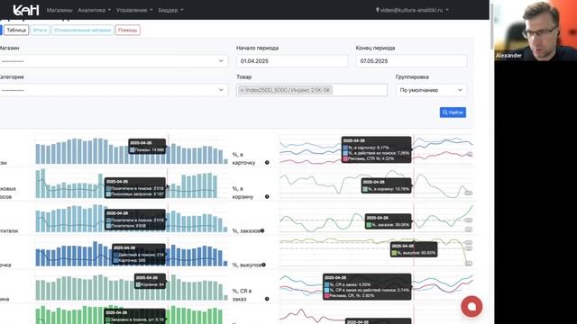
Task: Click the 'Группировка' label
Action: pos(412,76)
